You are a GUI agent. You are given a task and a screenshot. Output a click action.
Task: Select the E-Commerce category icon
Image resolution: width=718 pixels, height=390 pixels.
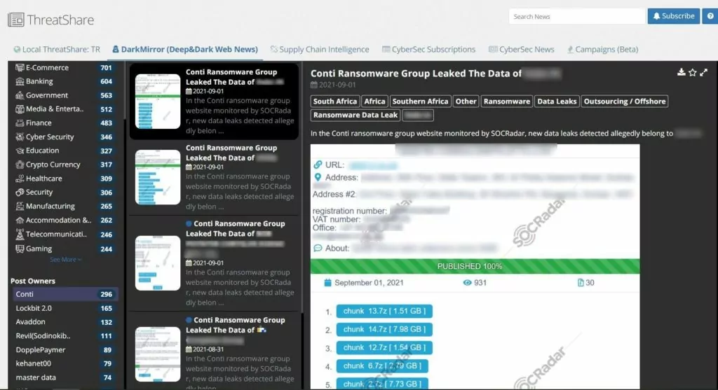[x=20, y=67]
